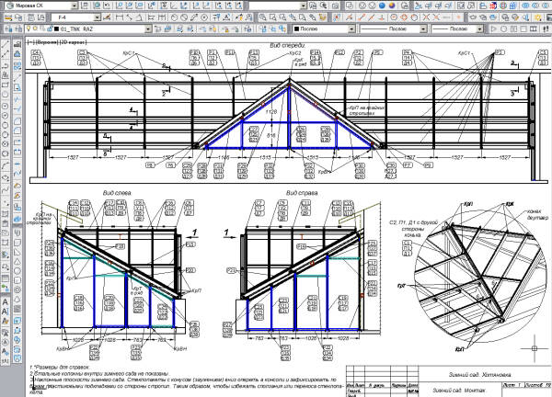Click the Aligned dimension tool
Viewport: 552px width, 397px height.
[x=129, y=17]
